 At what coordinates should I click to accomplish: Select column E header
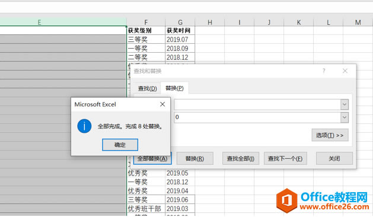point(63,22)
